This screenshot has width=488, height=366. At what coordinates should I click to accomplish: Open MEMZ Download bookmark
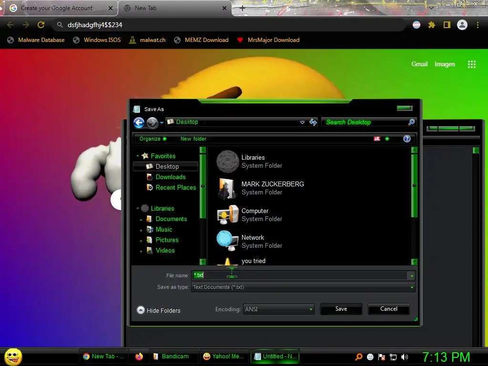pos(202,40)
